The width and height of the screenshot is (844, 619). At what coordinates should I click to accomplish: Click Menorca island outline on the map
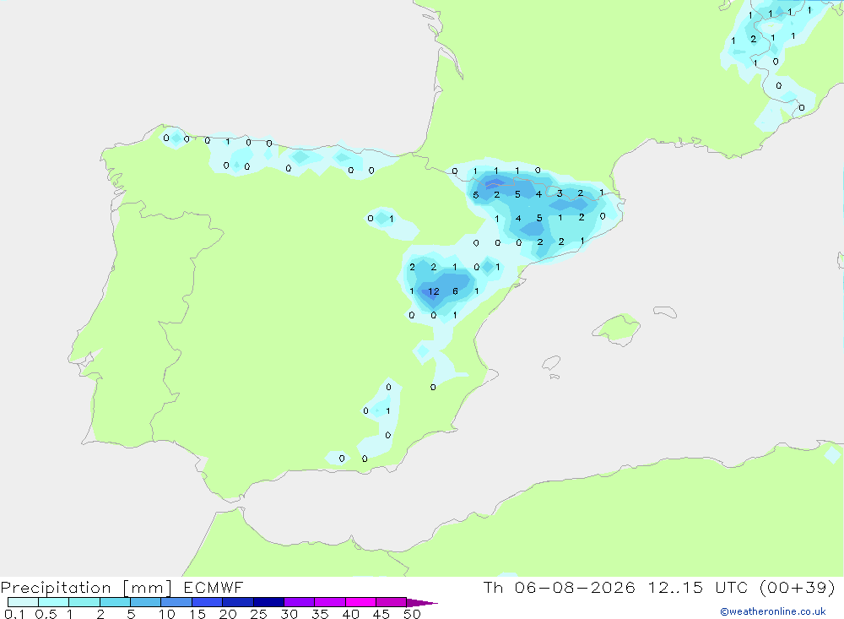[x=665, y=312]
